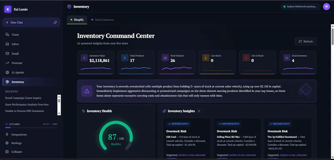
Task: Open the M user avatar menu
Action: click(x=326, y=7)
